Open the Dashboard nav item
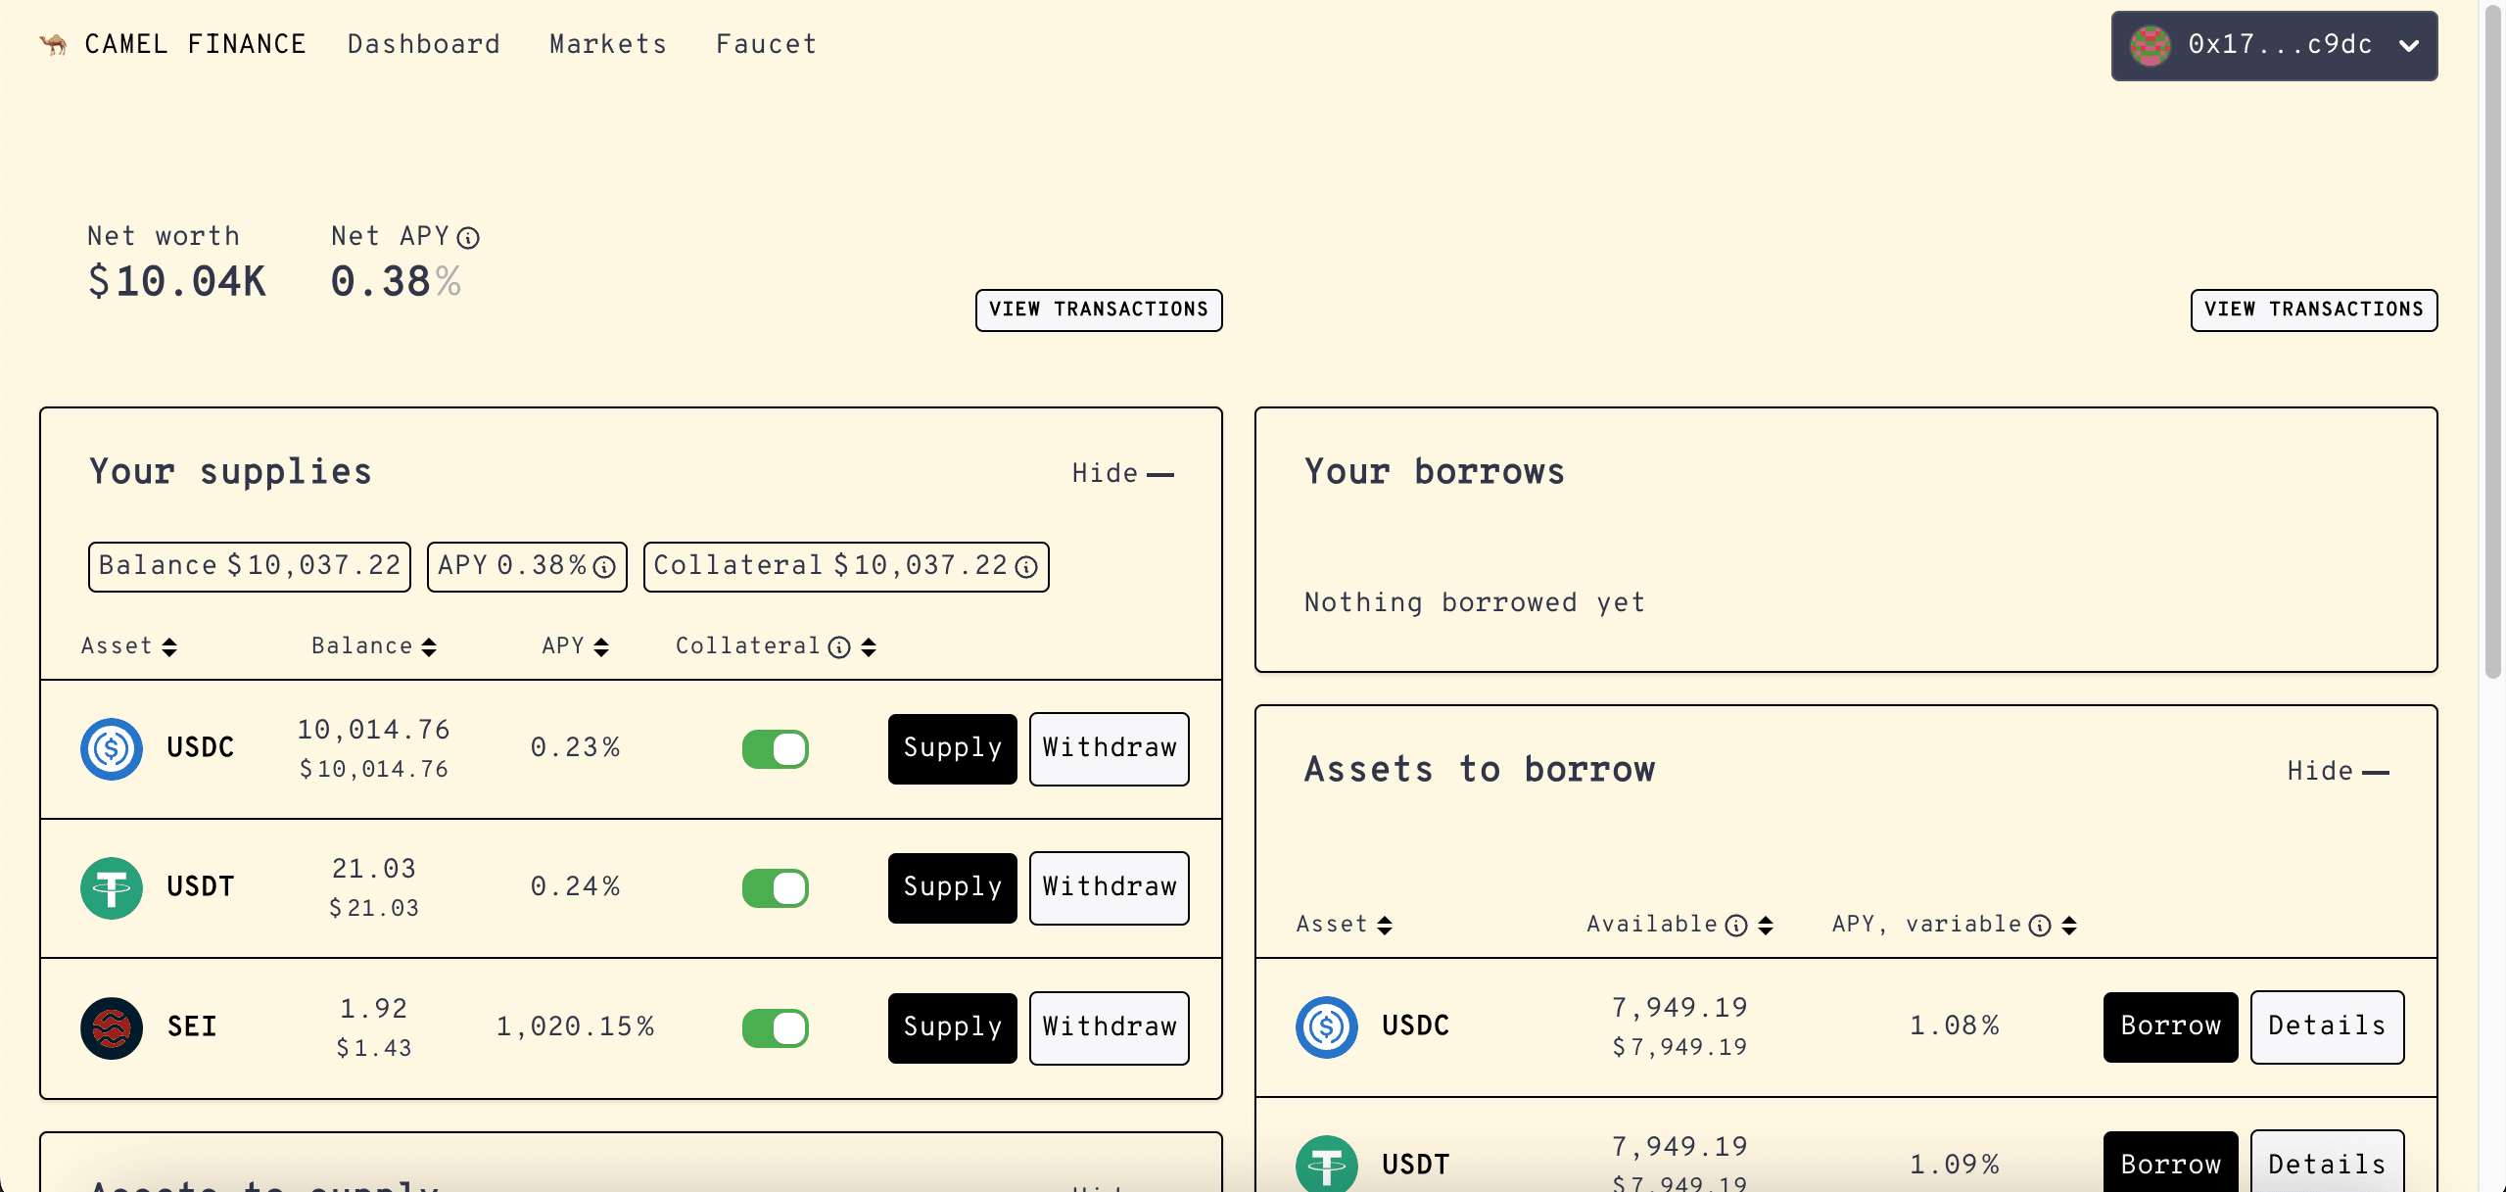The height and width of the screenshot is (1192, 2506). coord(424,45)
